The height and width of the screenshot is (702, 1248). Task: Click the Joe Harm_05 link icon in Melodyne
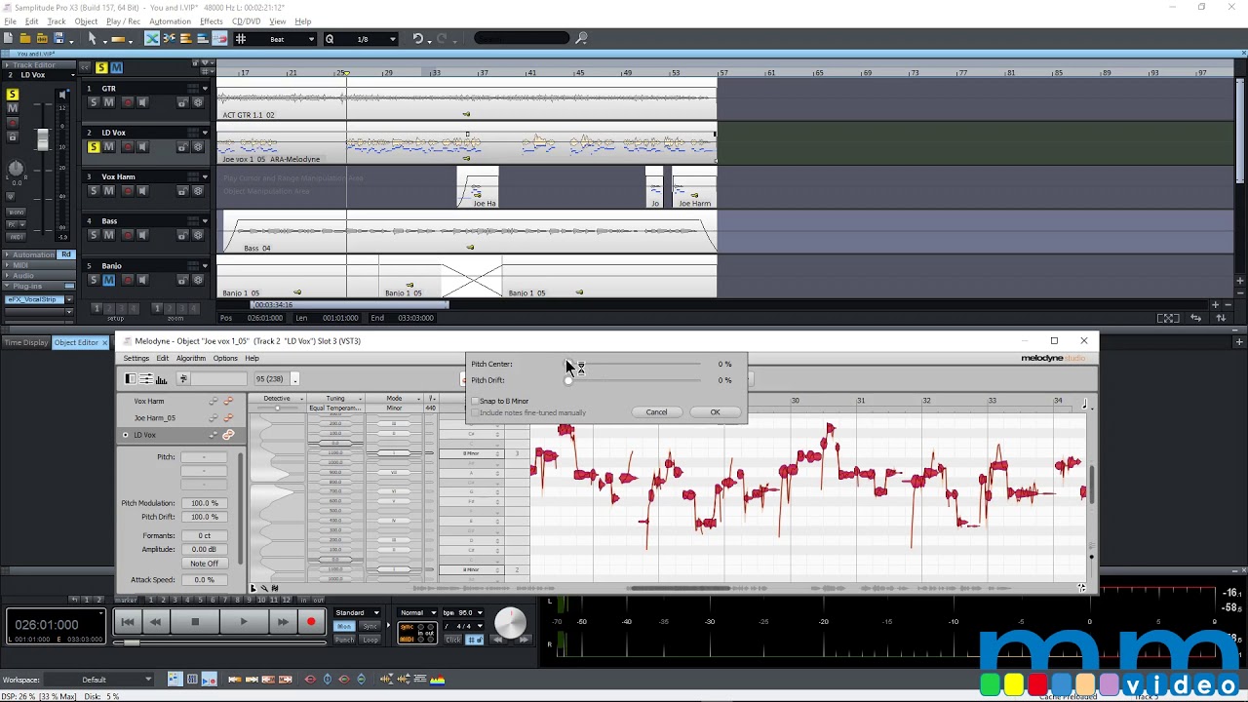[228, 417]
